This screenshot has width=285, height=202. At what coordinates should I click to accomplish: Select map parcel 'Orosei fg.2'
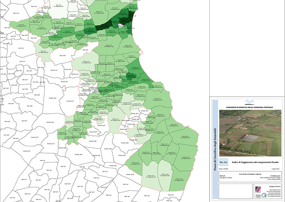coord(170,195)
